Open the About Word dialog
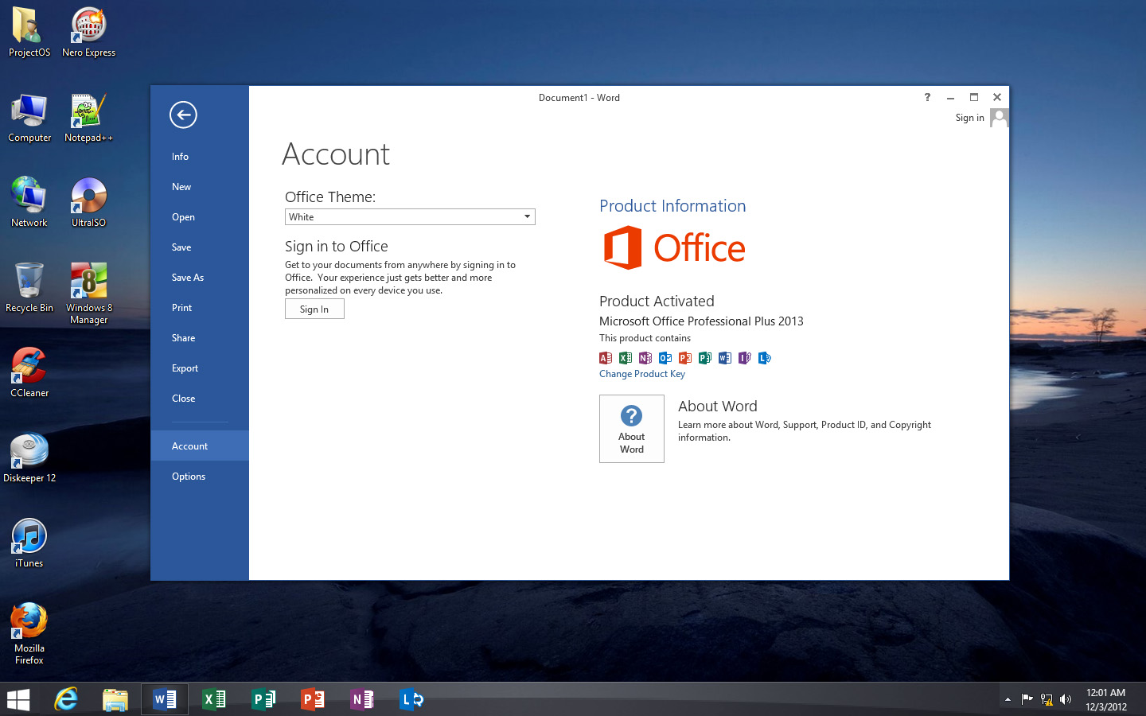This screenshot has width=1146, height=716. coord(631,429)
